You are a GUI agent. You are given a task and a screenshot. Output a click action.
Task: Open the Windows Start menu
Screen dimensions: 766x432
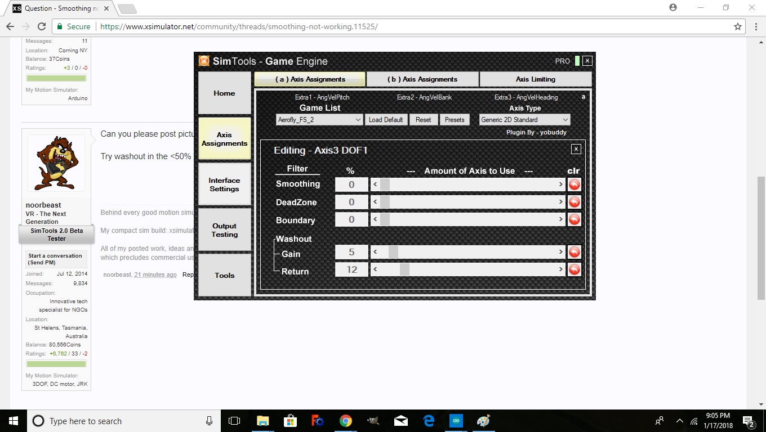(x=14, y=421)
